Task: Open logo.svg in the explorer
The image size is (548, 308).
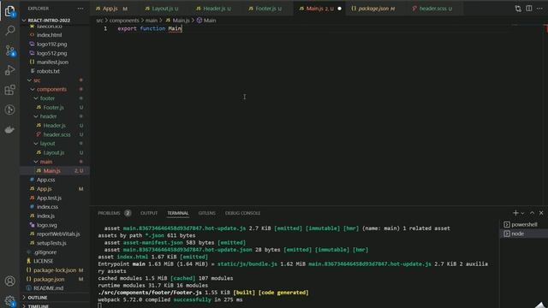Action: click(x=47, y=225)
